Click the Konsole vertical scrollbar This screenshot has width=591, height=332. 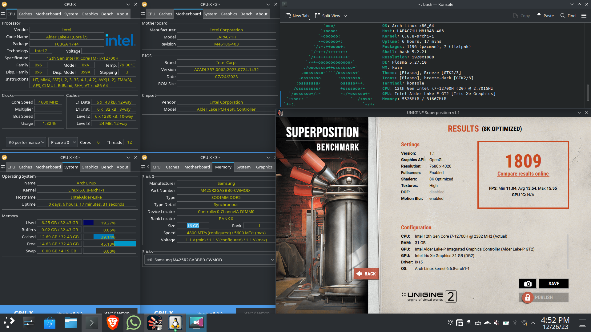pos(588,92)
